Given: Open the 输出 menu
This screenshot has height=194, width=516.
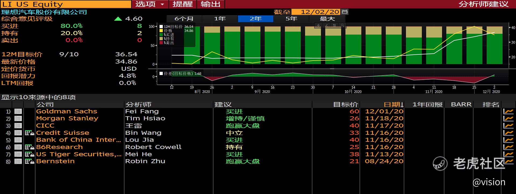Looking at the screenshot, I should point(210,4).
